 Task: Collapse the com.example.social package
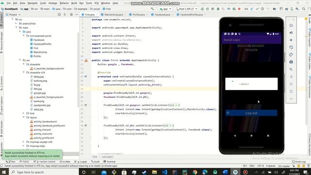coord(24,35)
